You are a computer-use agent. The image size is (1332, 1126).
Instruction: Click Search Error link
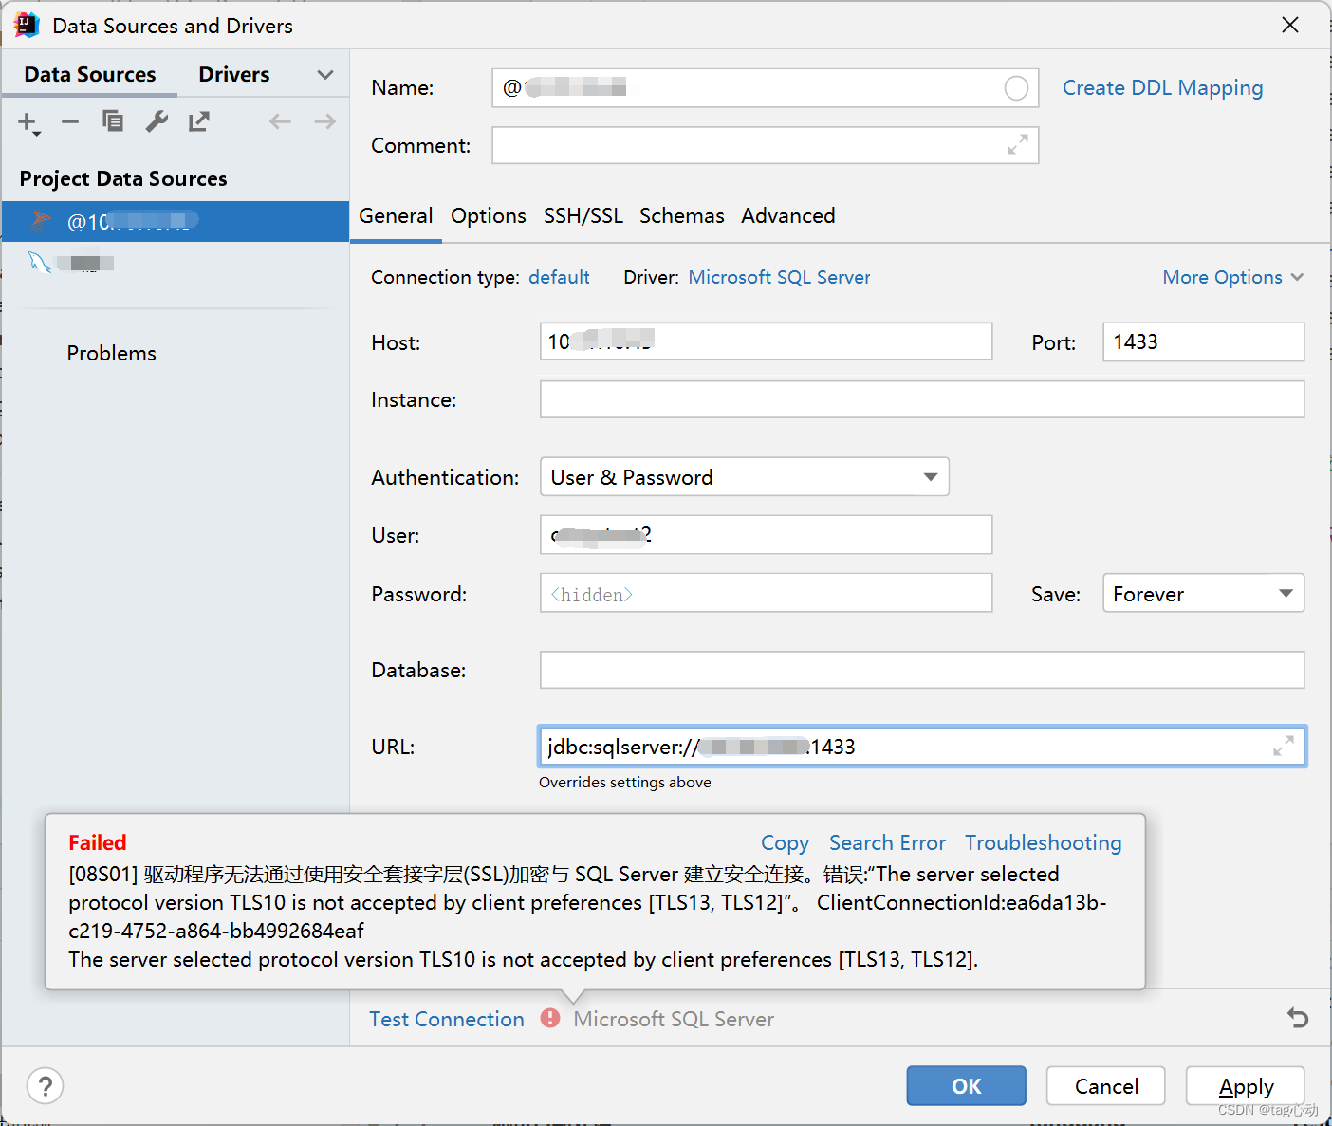[x=887, y=842]
